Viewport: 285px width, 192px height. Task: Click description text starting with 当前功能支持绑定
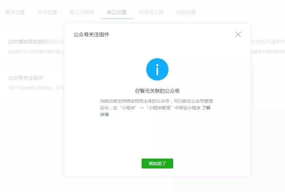coord(156,108)
